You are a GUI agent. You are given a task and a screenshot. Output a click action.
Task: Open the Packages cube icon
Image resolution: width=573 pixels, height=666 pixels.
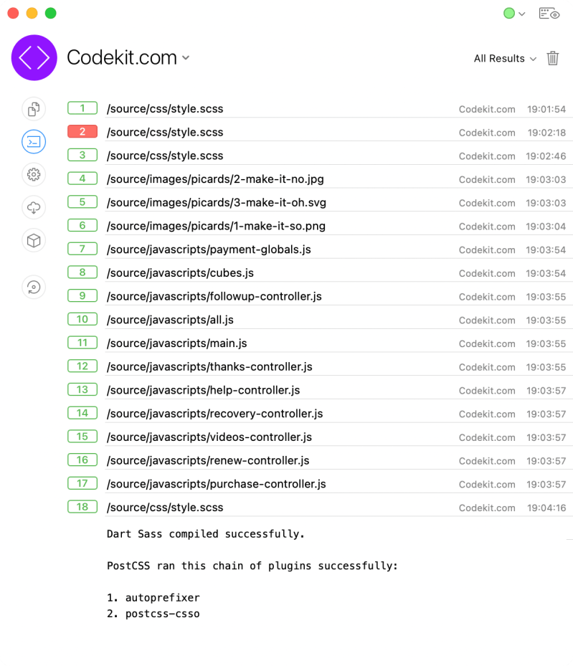pos(34,241)
